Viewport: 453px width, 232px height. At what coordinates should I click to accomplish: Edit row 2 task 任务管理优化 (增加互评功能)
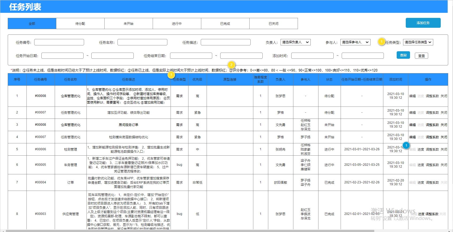click(412, 113)
